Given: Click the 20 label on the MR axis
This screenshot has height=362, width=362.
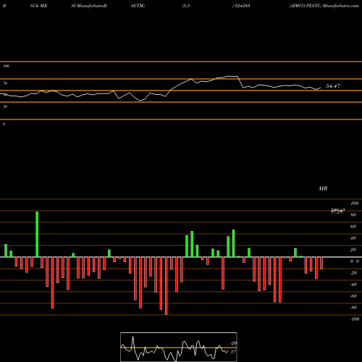Looking at the screenshot, I should point(353,250).
